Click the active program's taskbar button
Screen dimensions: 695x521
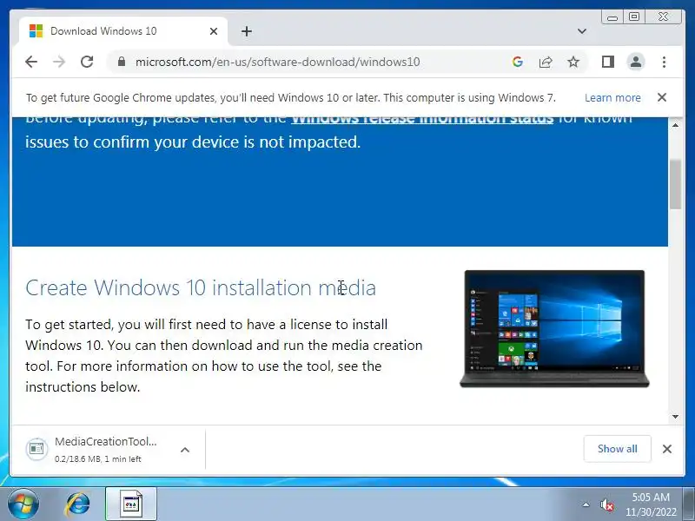click(x=131, y=504)
